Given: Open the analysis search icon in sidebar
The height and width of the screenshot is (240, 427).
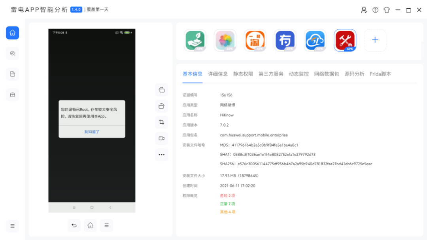Looking at the screenshot, I should (x=12, y=53).
